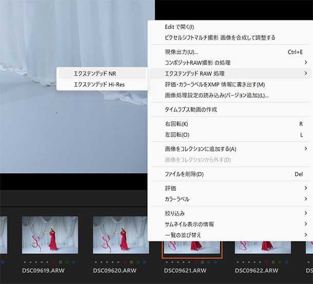Image resolution: width=313 pixels, height=284 pixels.
Task: Apply blue color label to DSC09620.ARW
Action: [x=145, y=262]
